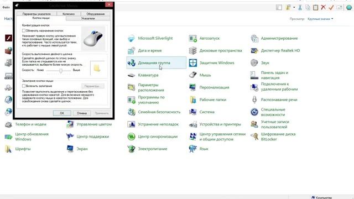Open the Устройства и принтеры icon
This screenshot has height=199, width=354.
tap(193, 124)
